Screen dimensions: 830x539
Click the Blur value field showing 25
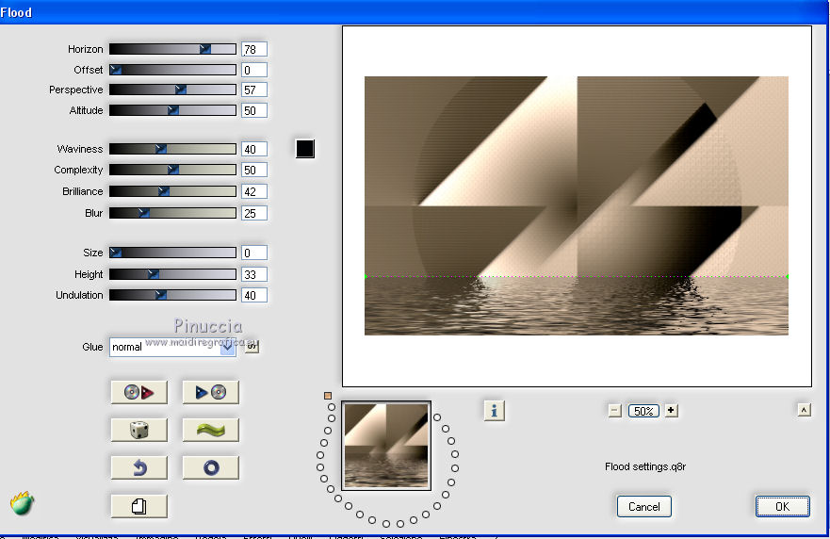254,213
